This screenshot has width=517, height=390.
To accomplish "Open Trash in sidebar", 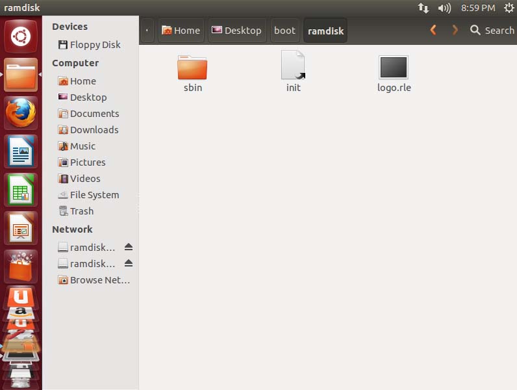I will coord(75,211).
